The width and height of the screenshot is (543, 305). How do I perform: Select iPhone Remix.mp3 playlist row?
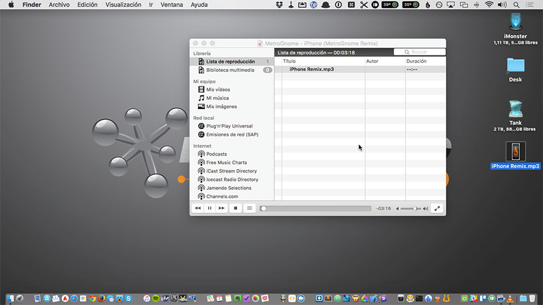[360, 69]
